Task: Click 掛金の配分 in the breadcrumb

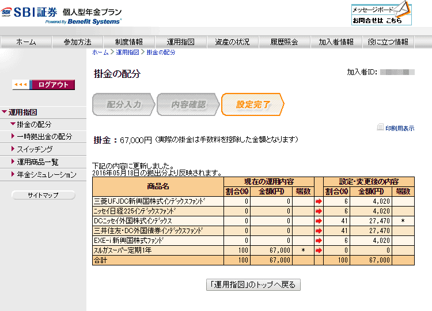Action: (161, 52)
